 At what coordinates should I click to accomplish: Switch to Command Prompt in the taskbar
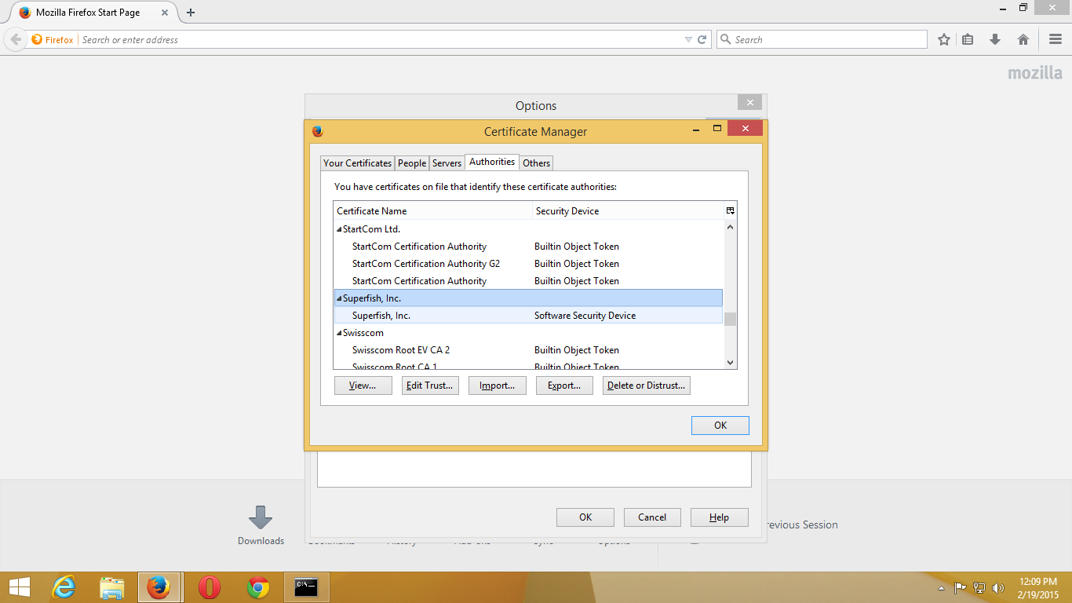pos(306,587)
